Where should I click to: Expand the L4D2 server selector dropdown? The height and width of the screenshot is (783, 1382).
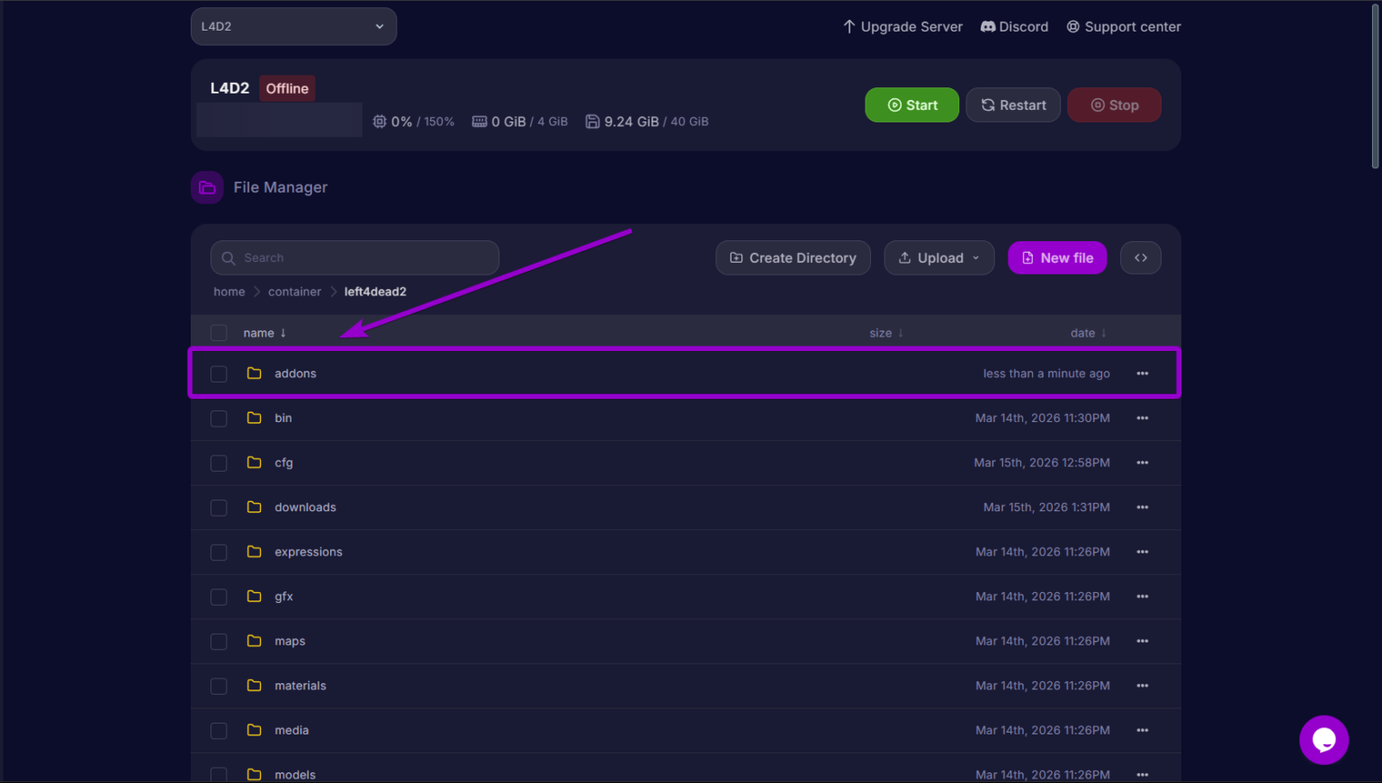293,26
